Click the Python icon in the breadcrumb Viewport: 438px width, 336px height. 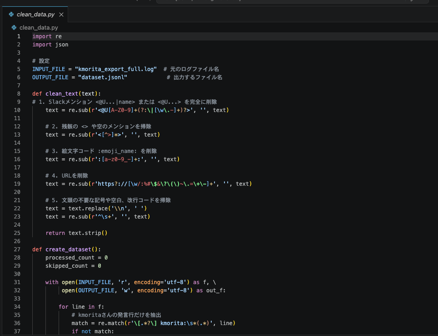click(14, 27)
